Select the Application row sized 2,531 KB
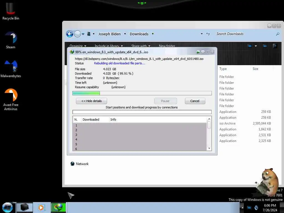The height and width of the screenshot is (213, 284). 245,135
